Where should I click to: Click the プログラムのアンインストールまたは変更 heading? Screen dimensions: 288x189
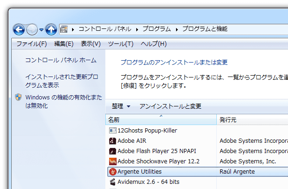(174, 63)
